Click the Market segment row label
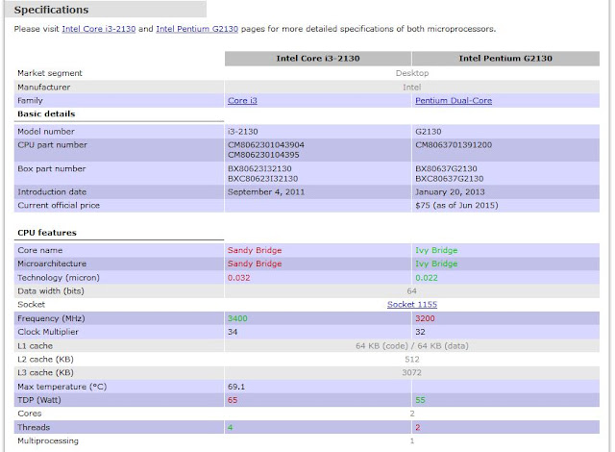This screenshot has height=452, width=615. [x=50, y=73]
